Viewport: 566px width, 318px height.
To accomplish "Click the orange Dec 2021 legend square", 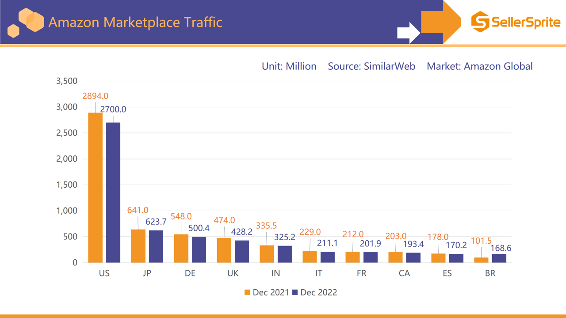I will (x=246, y=292).
